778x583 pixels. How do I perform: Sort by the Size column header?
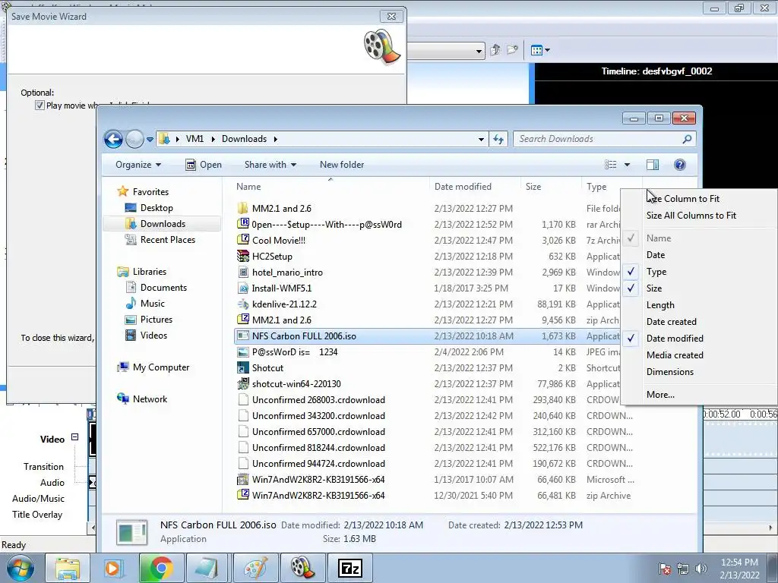[551, 187]
